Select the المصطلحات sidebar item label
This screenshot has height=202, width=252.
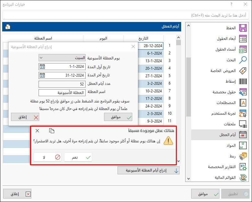pyautogui.click(x=226, y=103)
